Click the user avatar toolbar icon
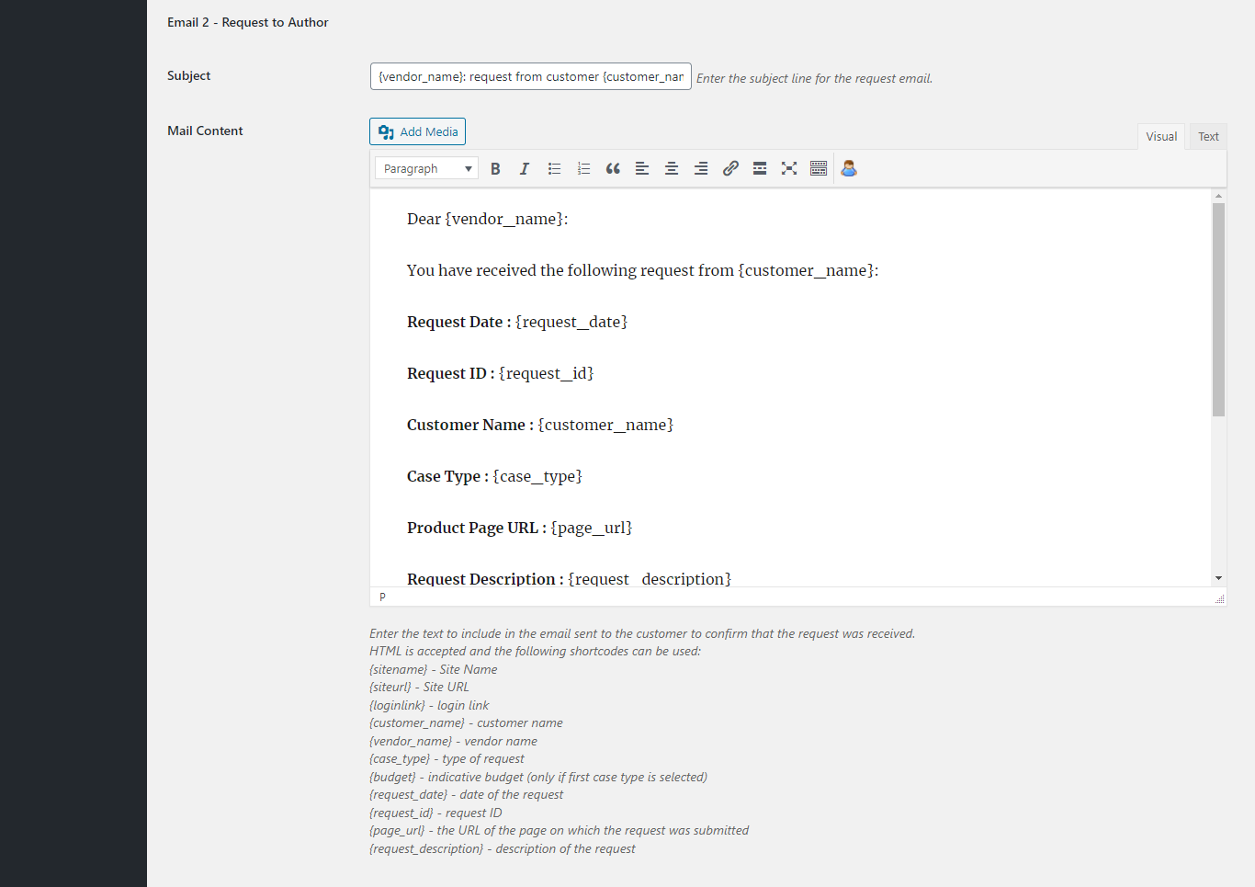The height and width of the screenshot is (887, 1255). point(849,169)
